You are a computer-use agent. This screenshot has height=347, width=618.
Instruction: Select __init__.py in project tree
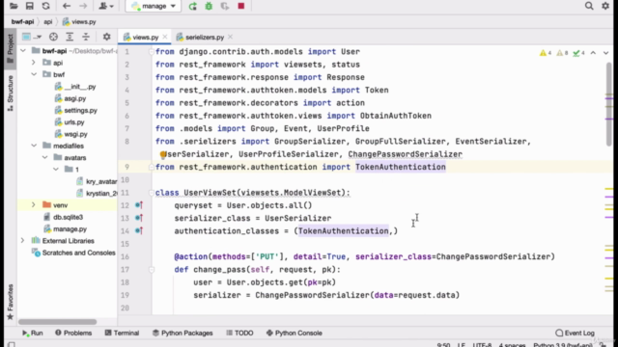75,87
